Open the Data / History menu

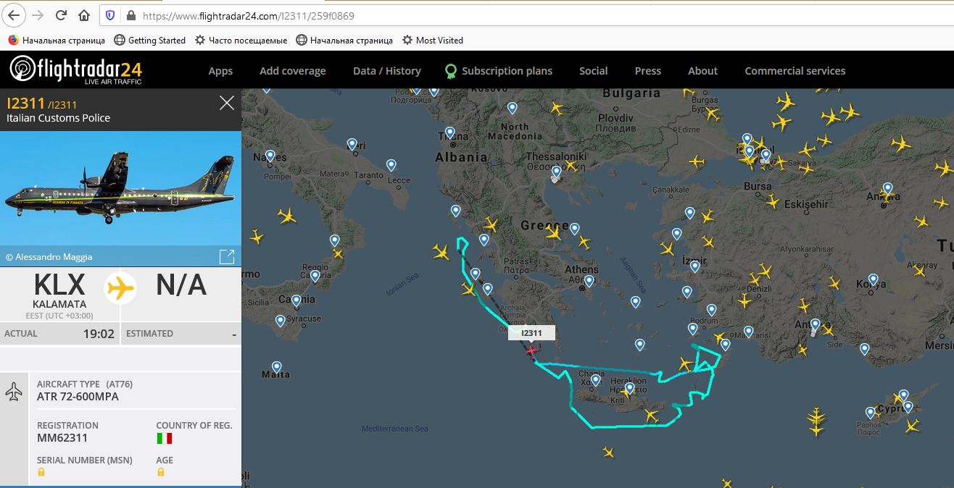(x=387, y=71)
